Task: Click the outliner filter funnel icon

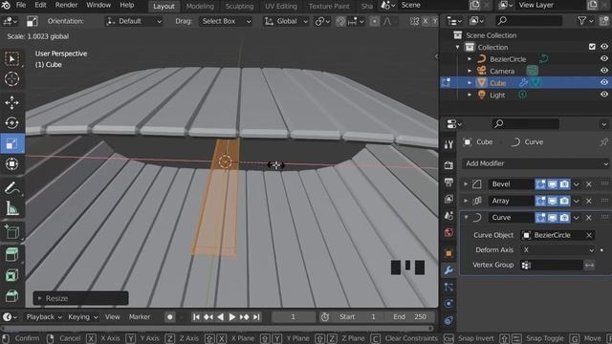Action: [582, 21]
